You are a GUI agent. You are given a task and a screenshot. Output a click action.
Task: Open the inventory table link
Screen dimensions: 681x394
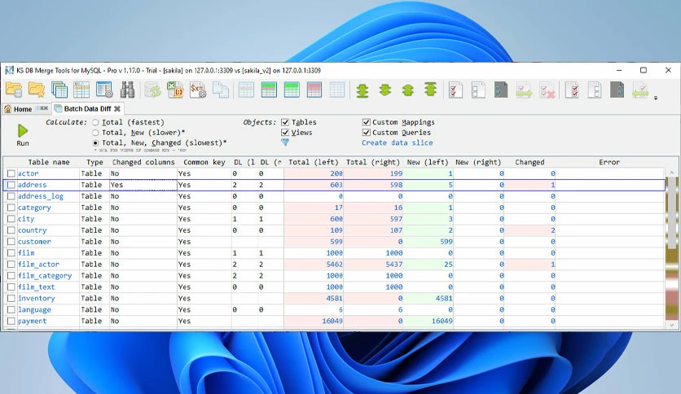coord(37,299)
